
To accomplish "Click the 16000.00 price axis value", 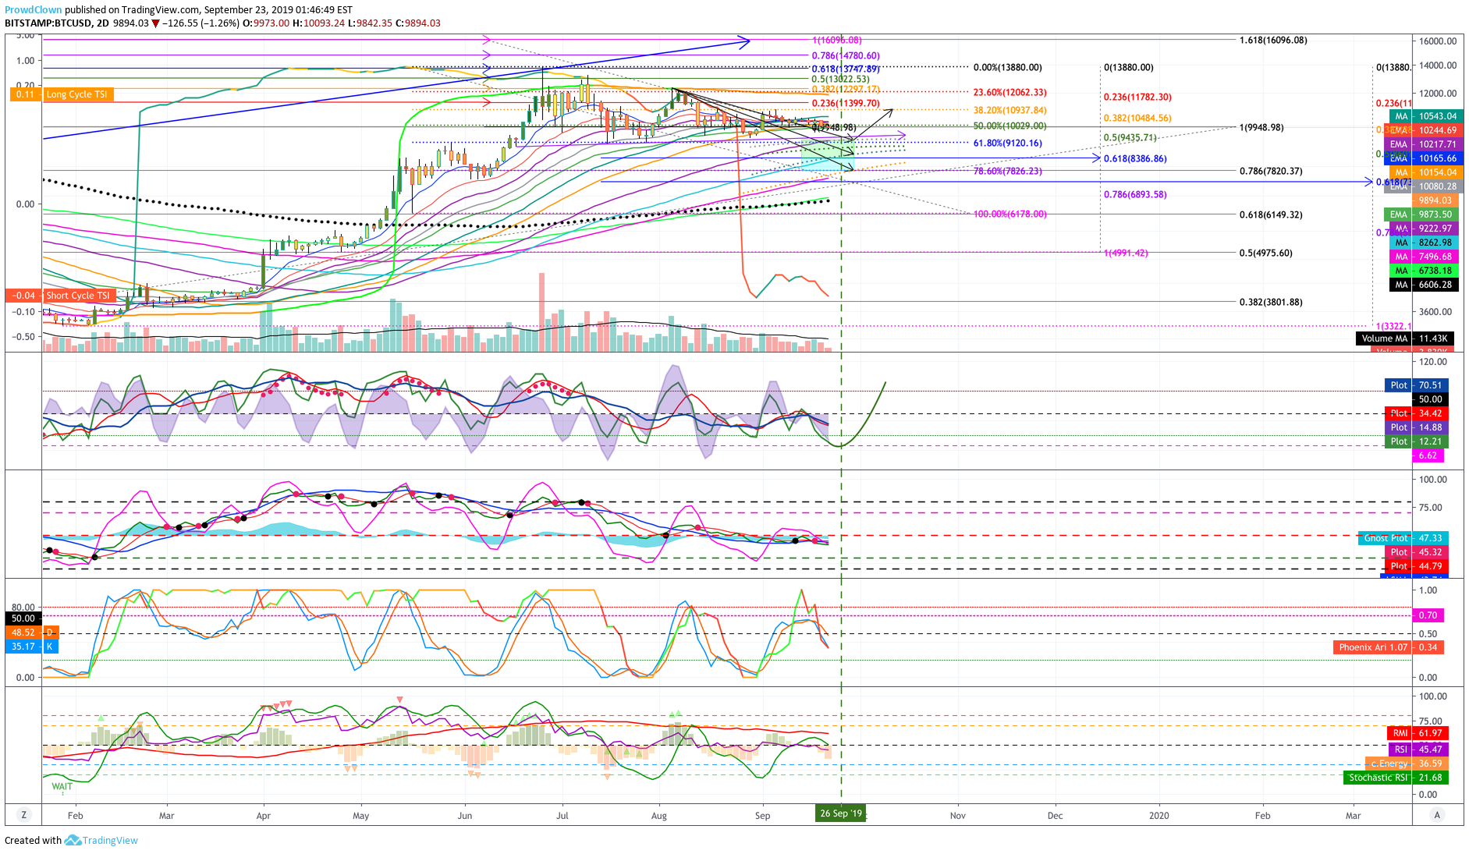I will (1438, 41).
